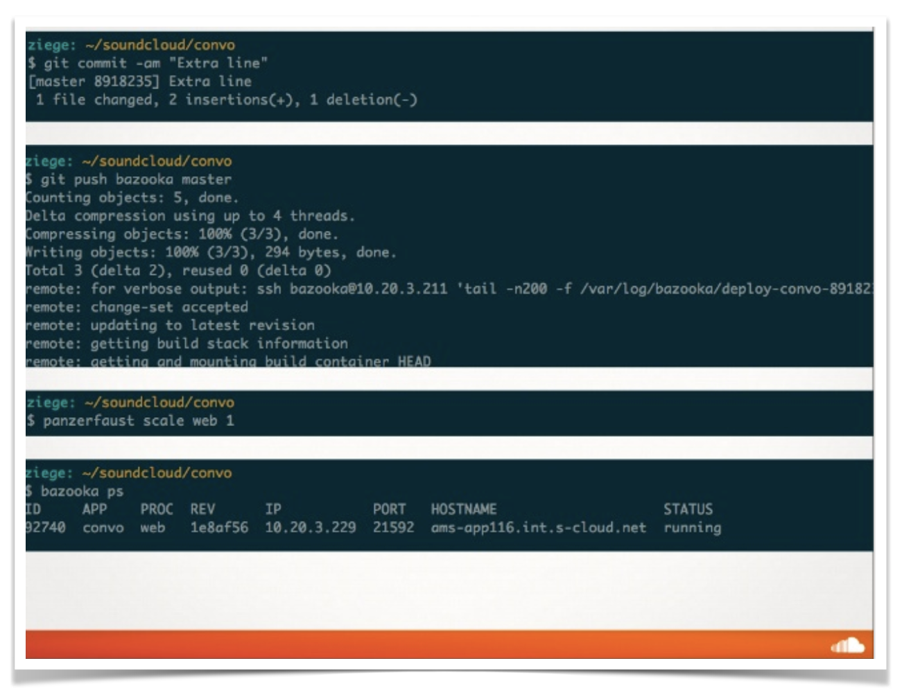Select 'Compressing objects: 100% (3/3), done.' line
The height and width of the screenshot is (697, 911).
click(x=182, y=234)
